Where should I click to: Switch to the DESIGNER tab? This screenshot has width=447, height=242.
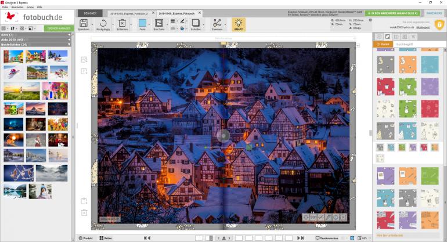pos(90,13)
